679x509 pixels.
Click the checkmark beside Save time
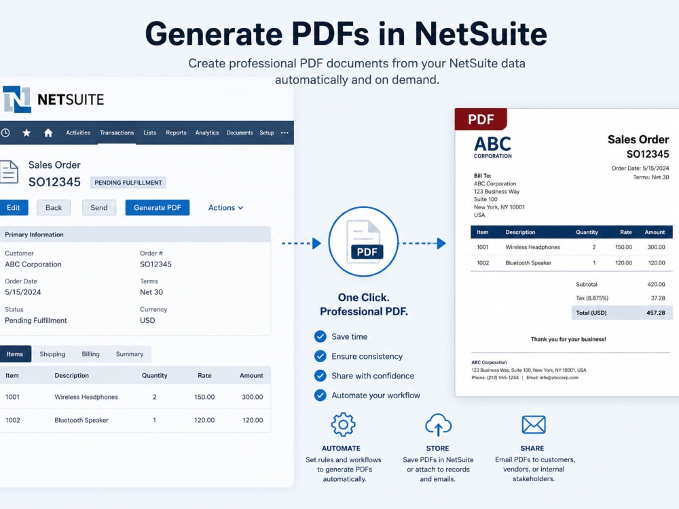point(320,336)
